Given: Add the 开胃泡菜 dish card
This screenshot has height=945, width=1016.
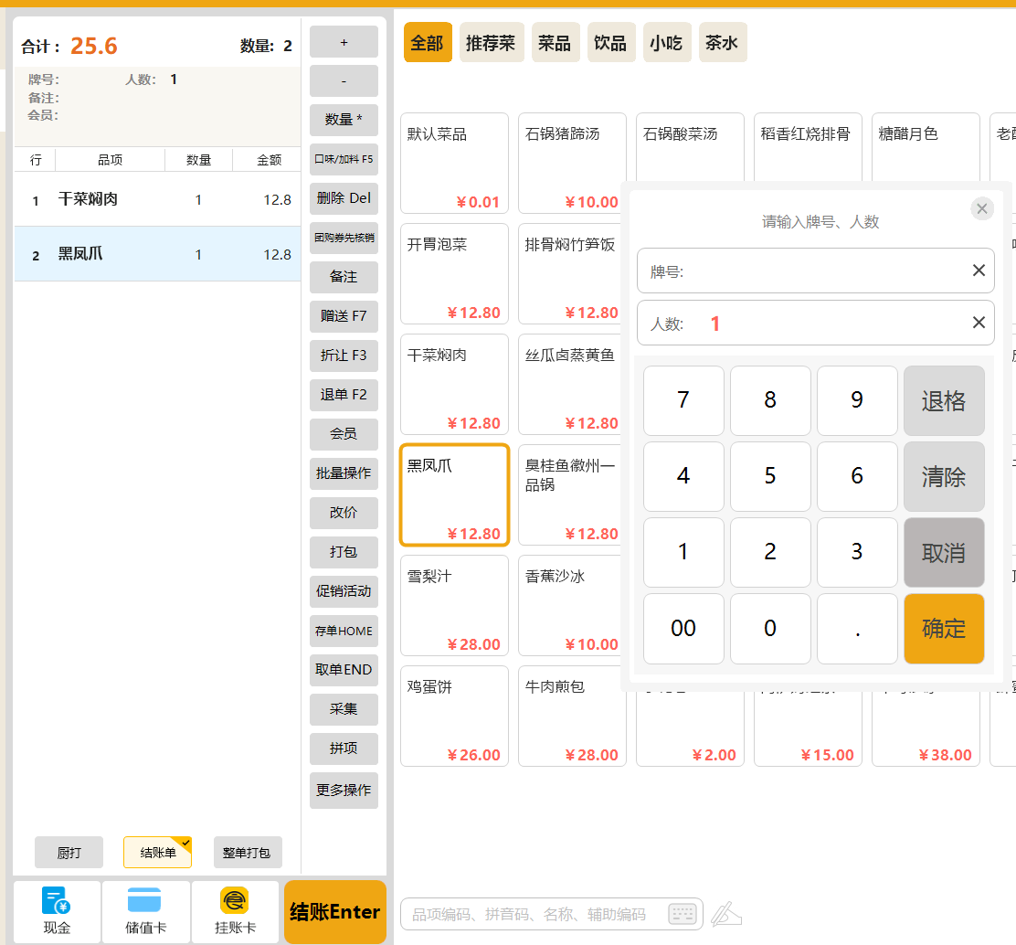Looking at the screenshot, I should (454, 274).
